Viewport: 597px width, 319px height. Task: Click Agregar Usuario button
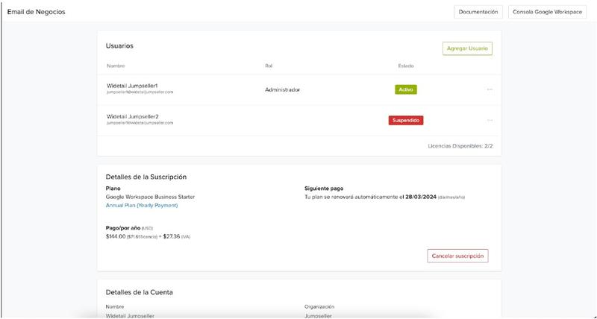[x=467, y=48]
